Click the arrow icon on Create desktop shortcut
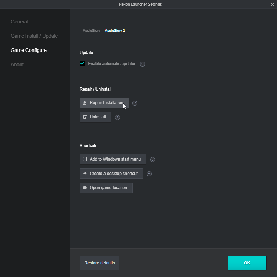 click(85, 174)
